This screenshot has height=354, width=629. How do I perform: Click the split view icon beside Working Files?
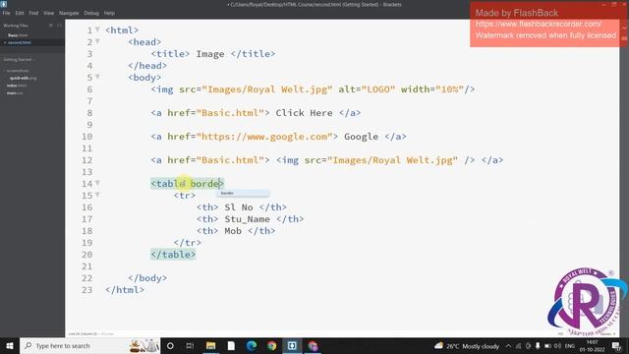coord(59,26)
